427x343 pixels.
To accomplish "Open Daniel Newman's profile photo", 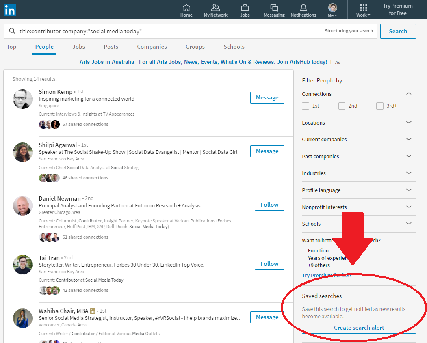I will [23, 206].
